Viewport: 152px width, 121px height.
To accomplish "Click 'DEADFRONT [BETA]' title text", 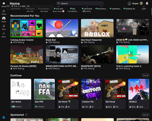I will click(x=91, y=66).
